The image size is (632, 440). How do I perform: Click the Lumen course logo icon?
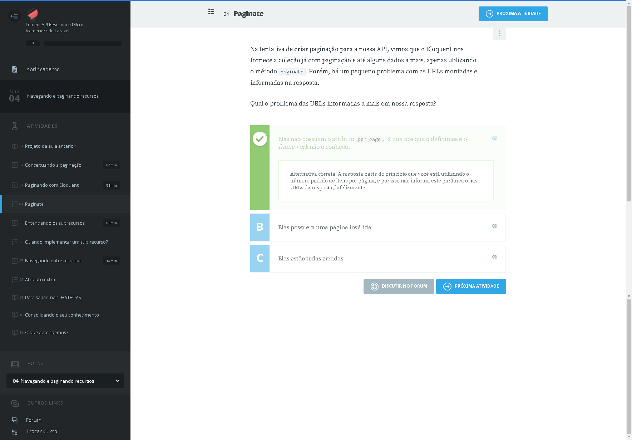[33, 14]
